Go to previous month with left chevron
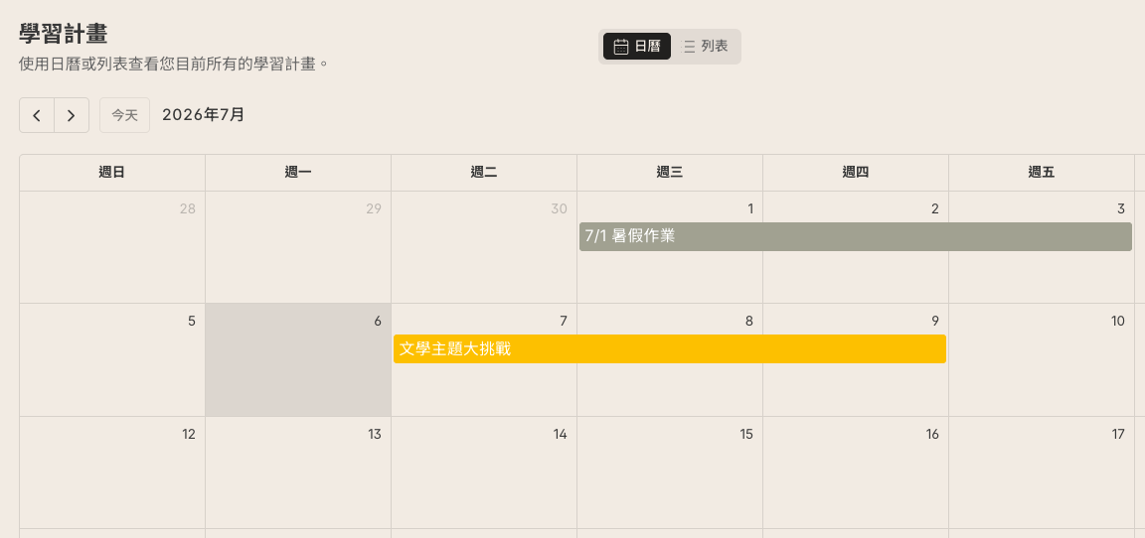 37,115
